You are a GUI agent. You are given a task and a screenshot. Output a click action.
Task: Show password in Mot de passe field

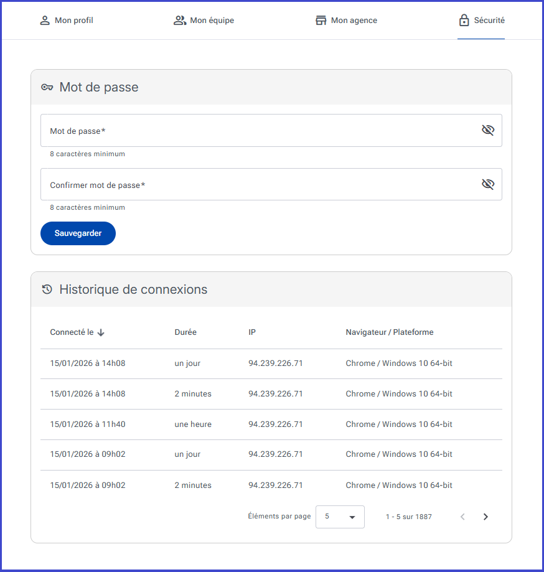click(x=488, y=130)
